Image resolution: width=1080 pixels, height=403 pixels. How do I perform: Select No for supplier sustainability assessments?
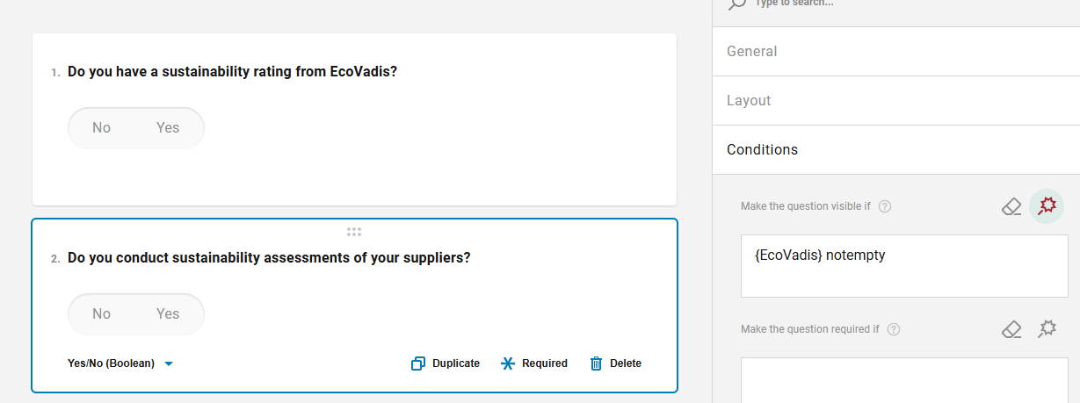[102, 314]
